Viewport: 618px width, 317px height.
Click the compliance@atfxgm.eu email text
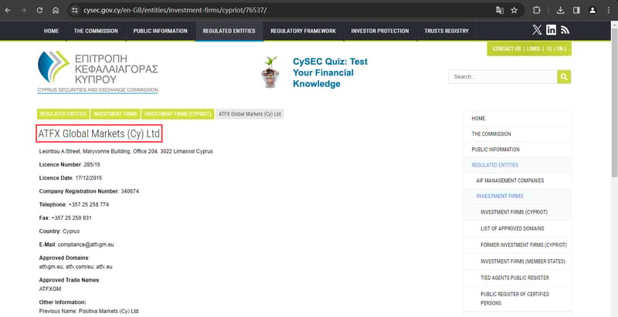click(x=86, y=244)
